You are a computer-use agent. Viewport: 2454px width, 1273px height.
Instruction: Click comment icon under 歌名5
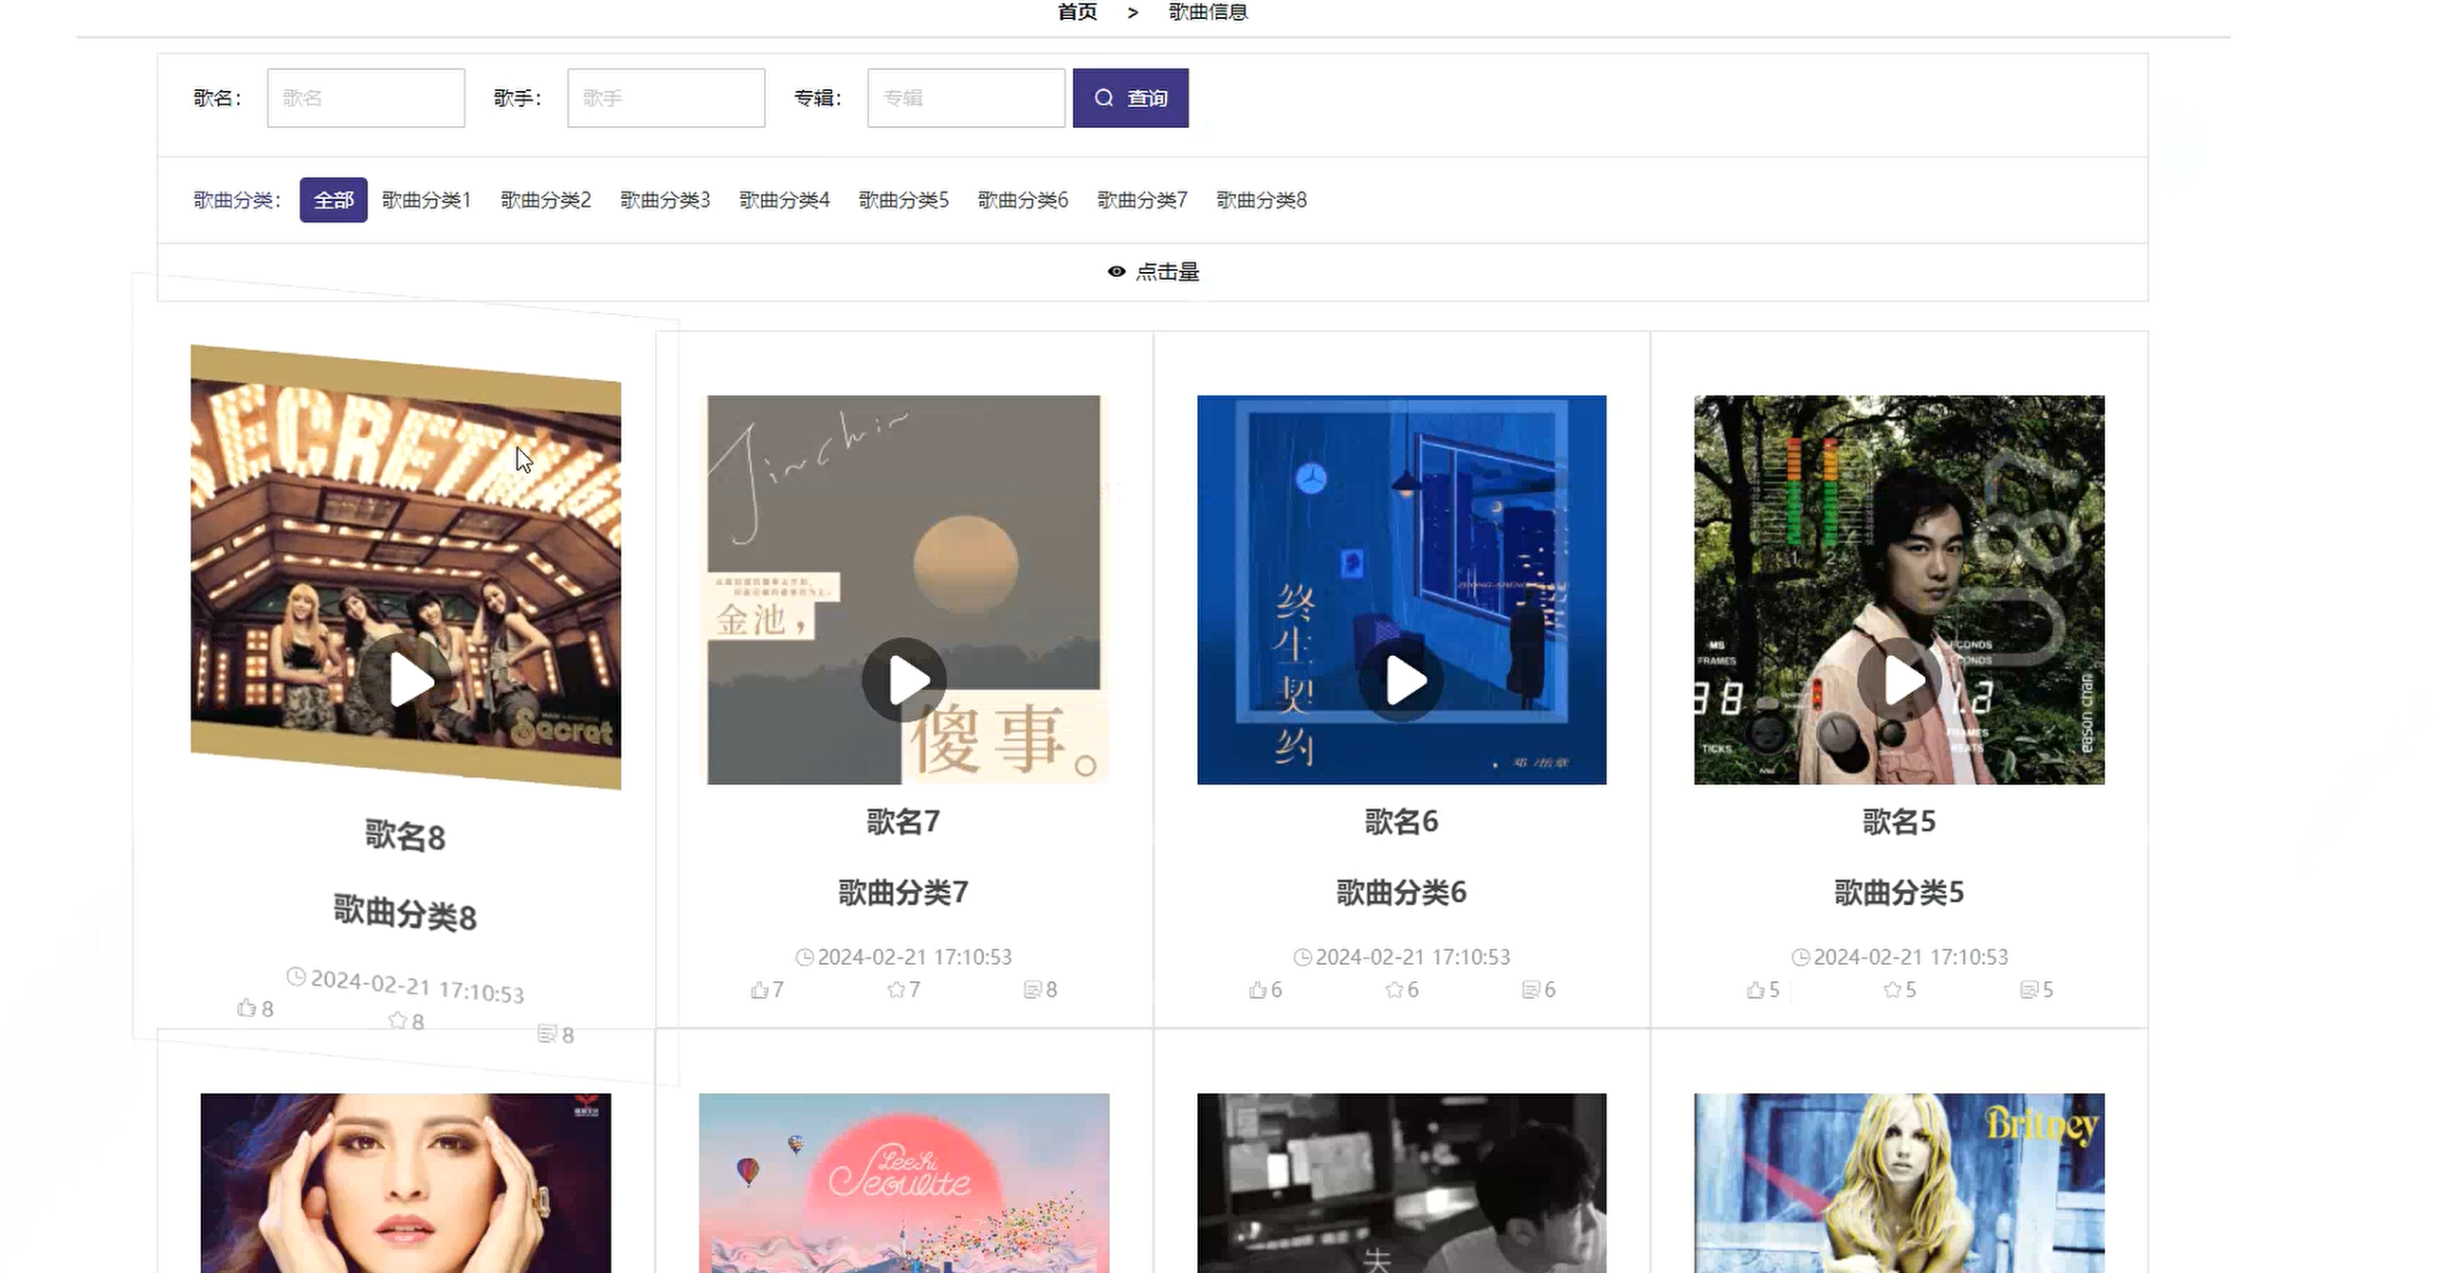point(2028,990)
